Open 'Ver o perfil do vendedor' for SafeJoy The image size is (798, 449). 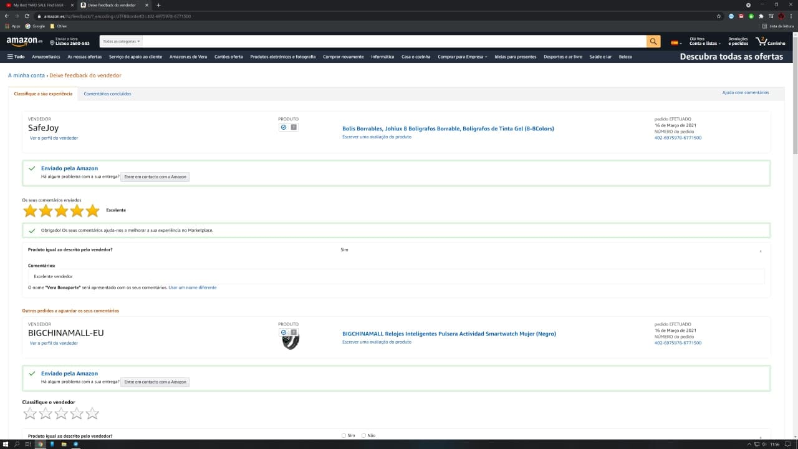pyautogui.click(x=54, y=138)
